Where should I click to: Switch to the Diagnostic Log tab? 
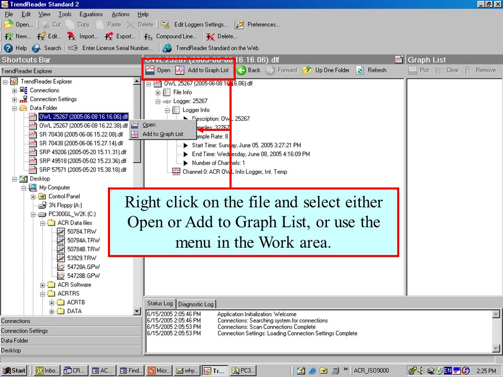click(x=195, y=304)
